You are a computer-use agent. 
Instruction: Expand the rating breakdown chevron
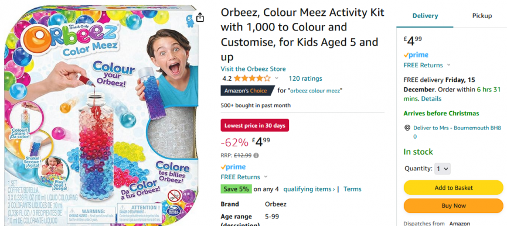click(277, 78)
